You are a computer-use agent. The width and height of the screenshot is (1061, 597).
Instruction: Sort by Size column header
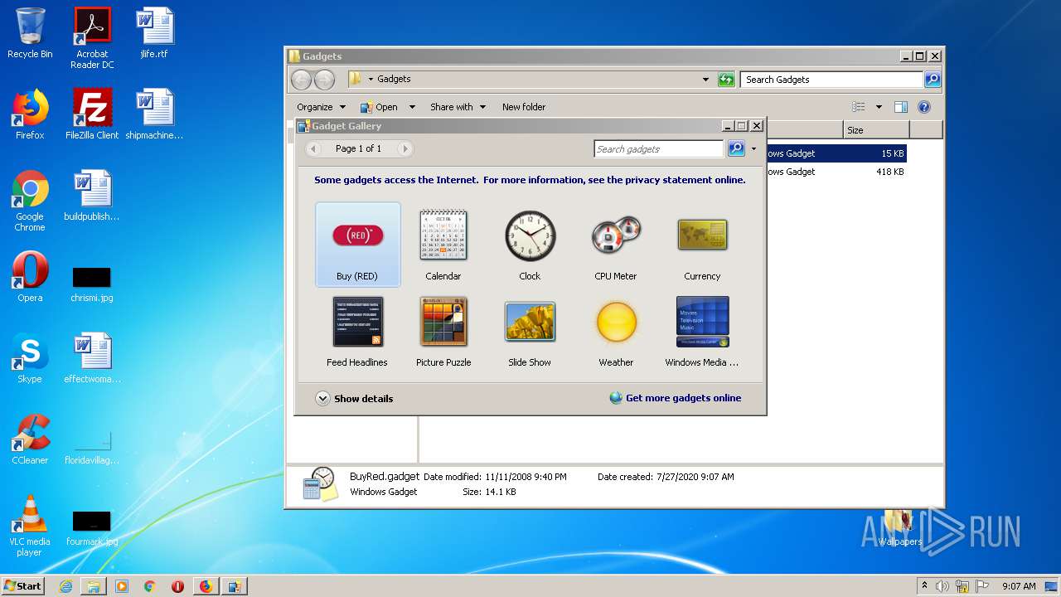point(876,130)
